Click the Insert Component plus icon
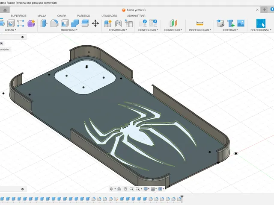This screenshot has width=274, height=205. 231,23
